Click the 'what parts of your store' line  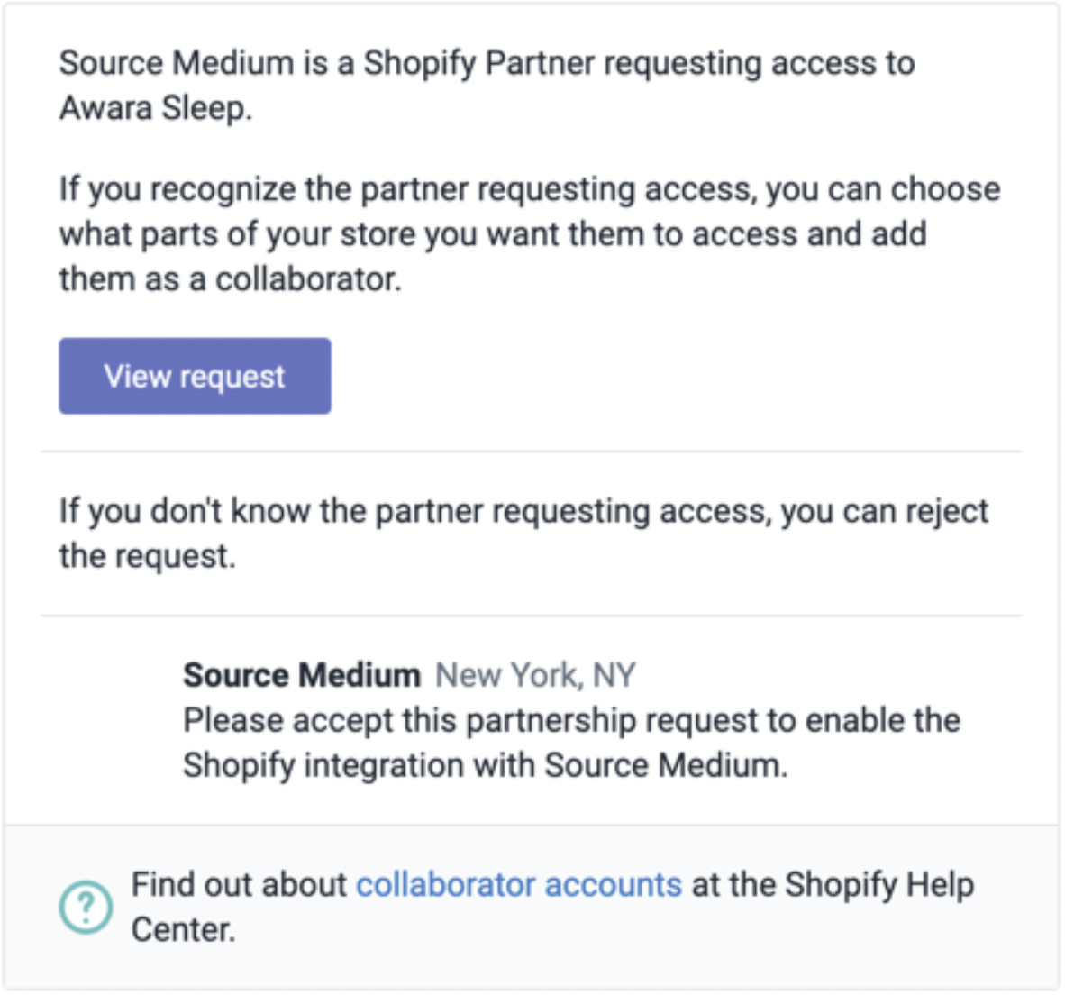coord(493,234)
